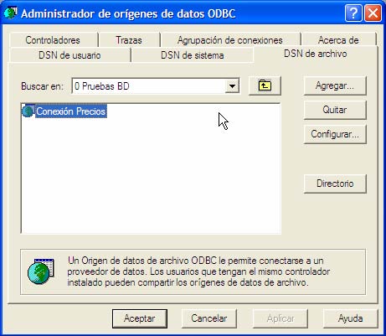The height and width of the screenshot is (336, 386).
Task: Select the Conexión Precios list entry
Action: coord(71,111)
